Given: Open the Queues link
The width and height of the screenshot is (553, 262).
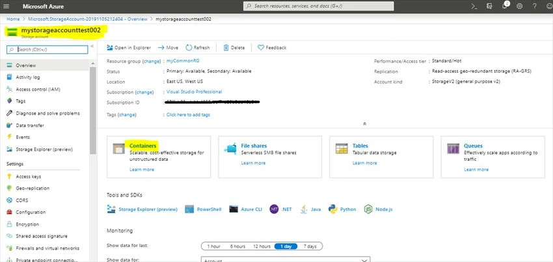Looking at the screenshot, I should 473,146.
